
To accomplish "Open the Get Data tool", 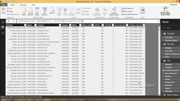I will coord(24,12).
